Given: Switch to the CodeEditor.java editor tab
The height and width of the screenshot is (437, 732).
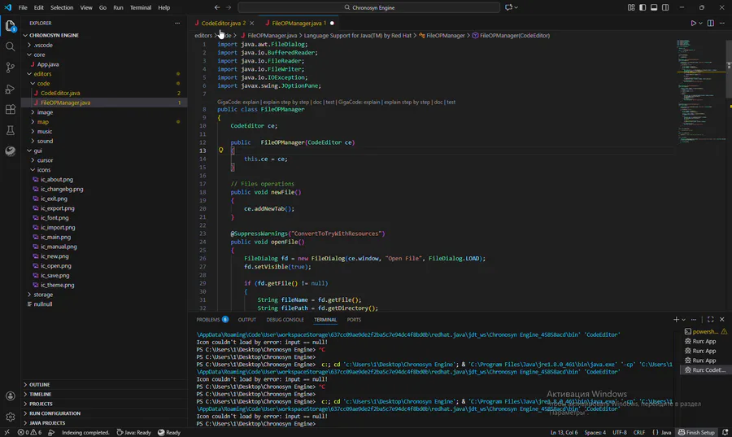Looking at the screenshot, I should (221, 24).
